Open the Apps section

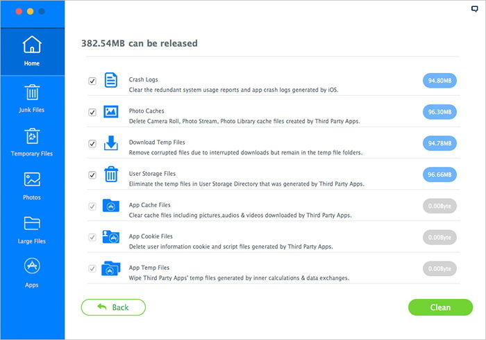32,273
